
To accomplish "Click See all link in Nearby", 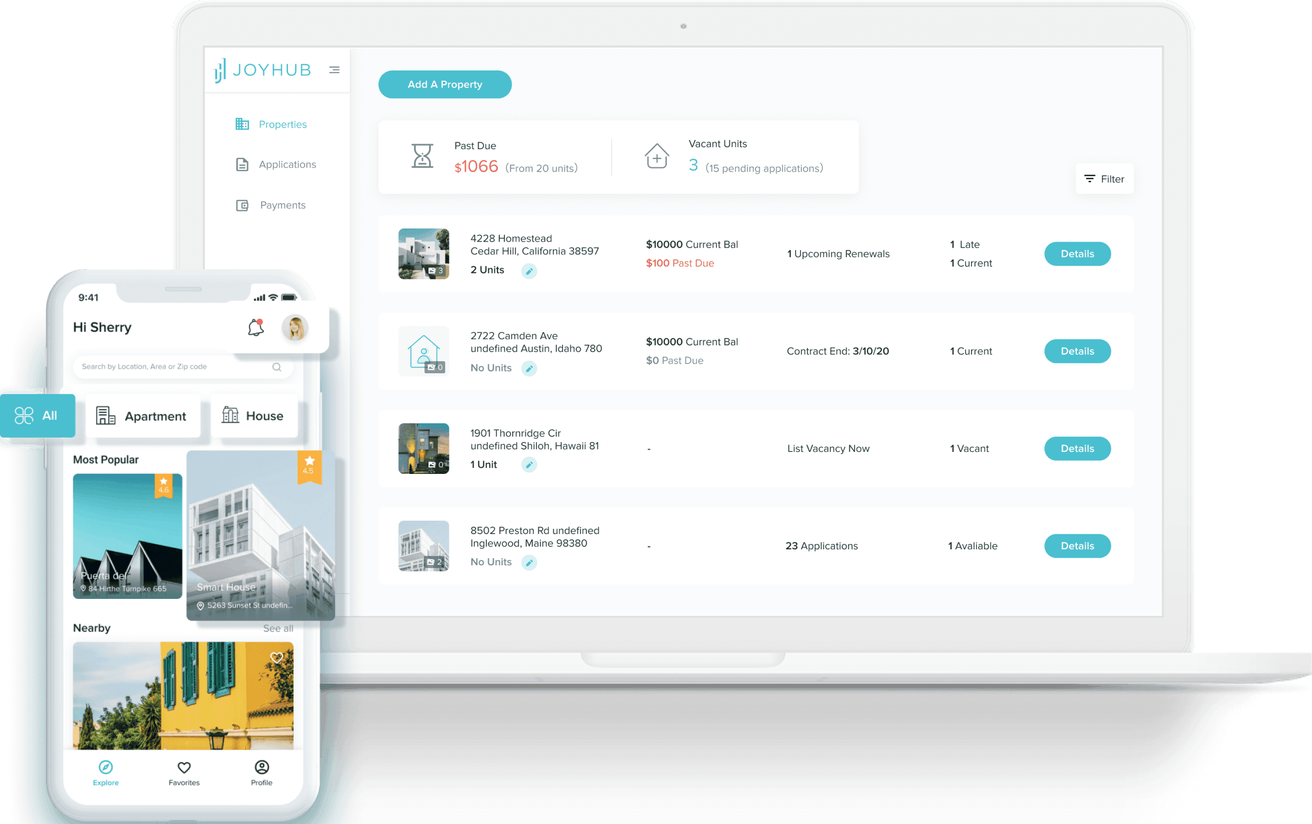I will tap(278, 628).
